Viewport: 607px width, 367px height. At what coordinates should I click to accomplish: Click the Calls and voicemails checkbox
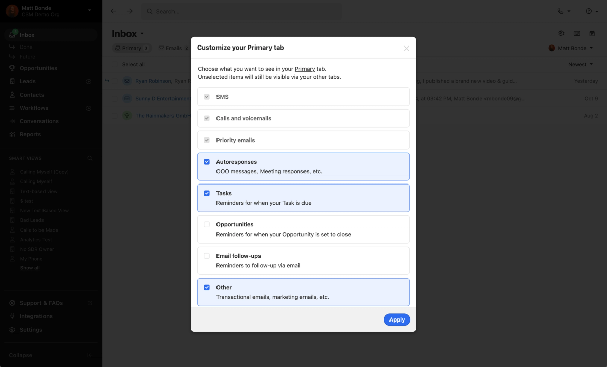(x=207, y=118)
